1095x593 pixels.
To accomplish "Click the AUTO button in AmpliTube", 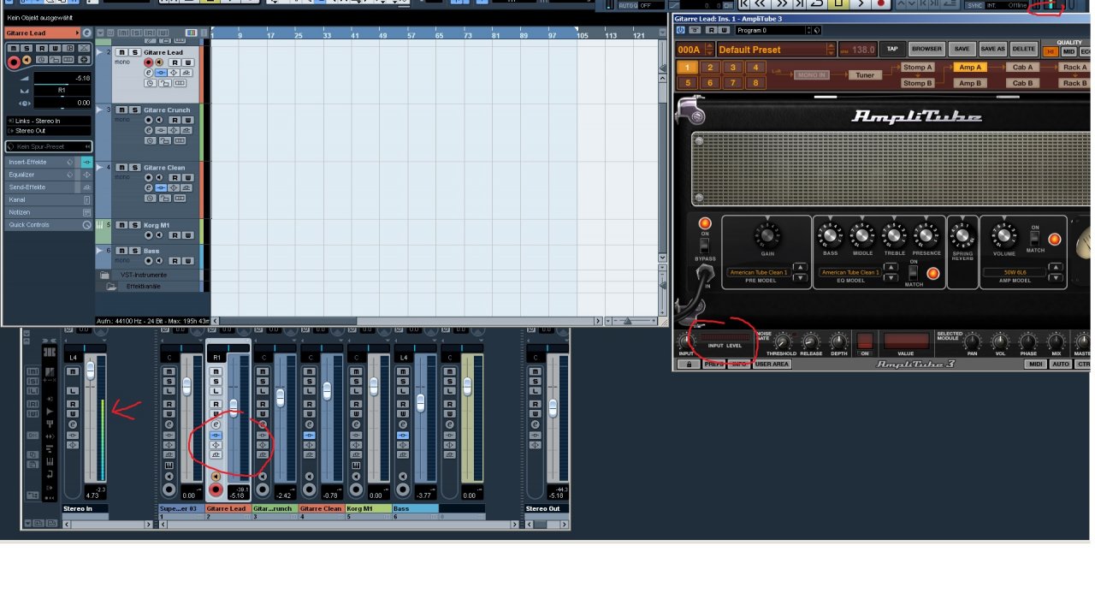I will (1061, 365).
